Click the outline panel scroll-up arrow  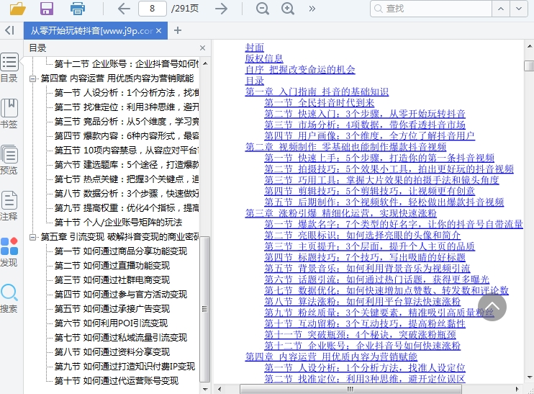(205, 63)
